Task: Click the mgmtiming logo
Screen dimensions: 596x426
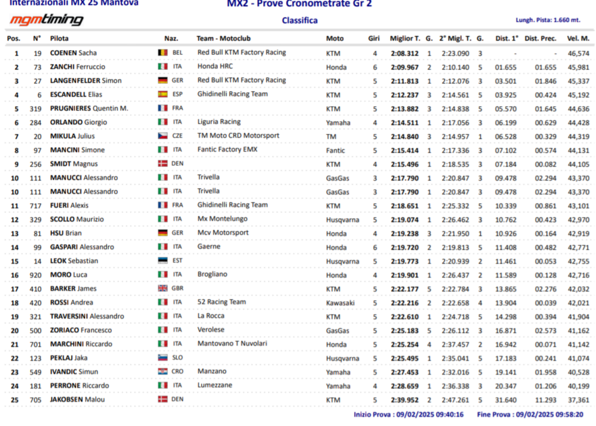Action: [46, 20]
